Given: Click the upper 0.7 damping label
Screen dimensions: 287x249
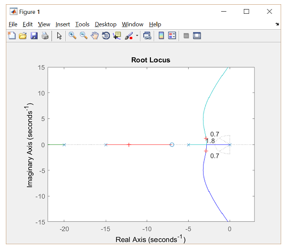Looking at the screenshot, I should tap(215, 134).
